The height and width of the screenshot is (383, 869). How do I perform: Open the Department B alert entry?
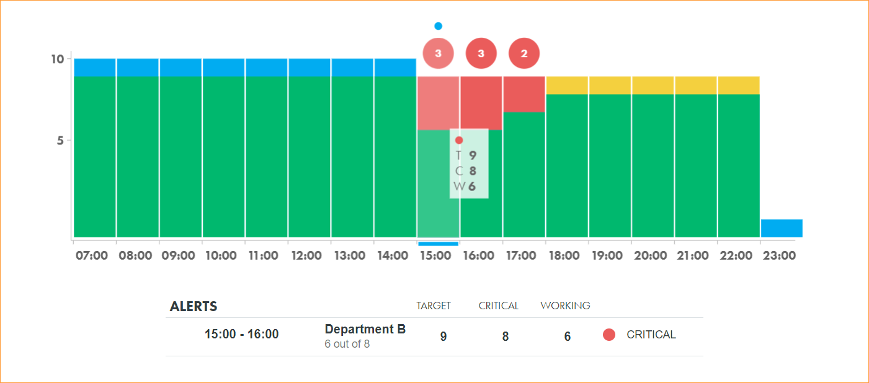[x=365, y=330]
